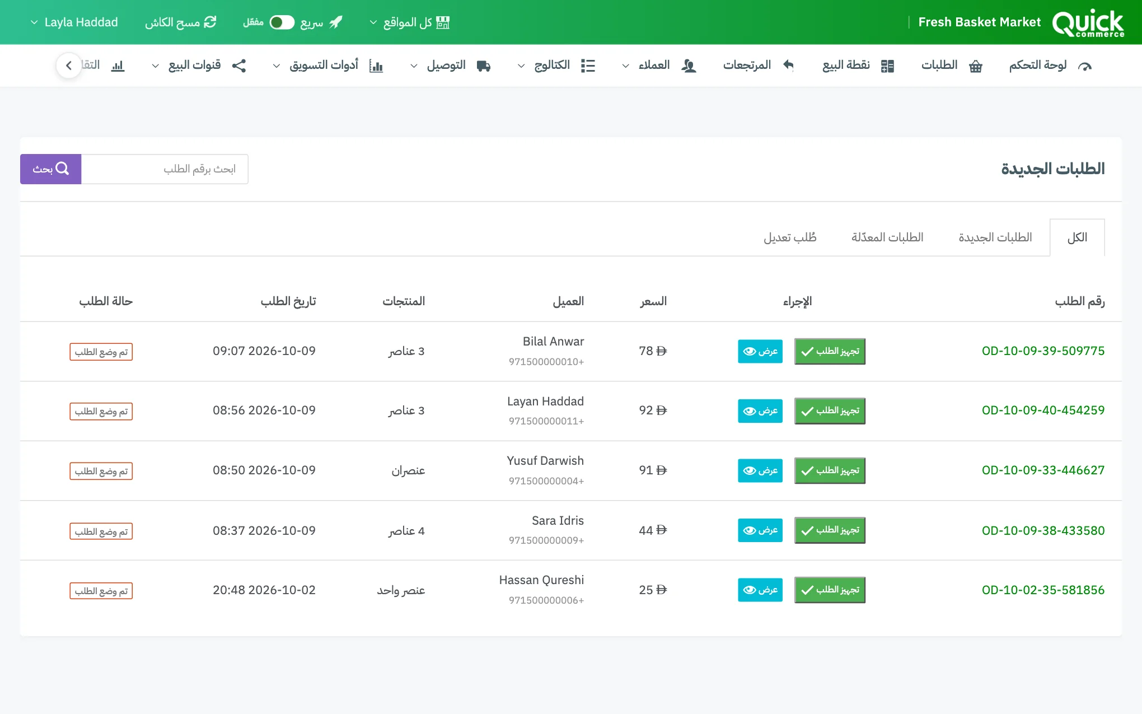The image size is (1142, 714).
Task: Select the الطلبات الجديدة tab
Action: tap(995, 237)
